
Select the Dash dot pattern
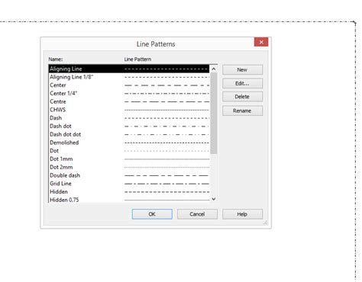pyautogui.click(x=129, y=126)
